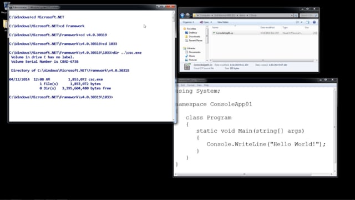
Task: Open Notepad's View menu
Action: click(x=199, y=85)
